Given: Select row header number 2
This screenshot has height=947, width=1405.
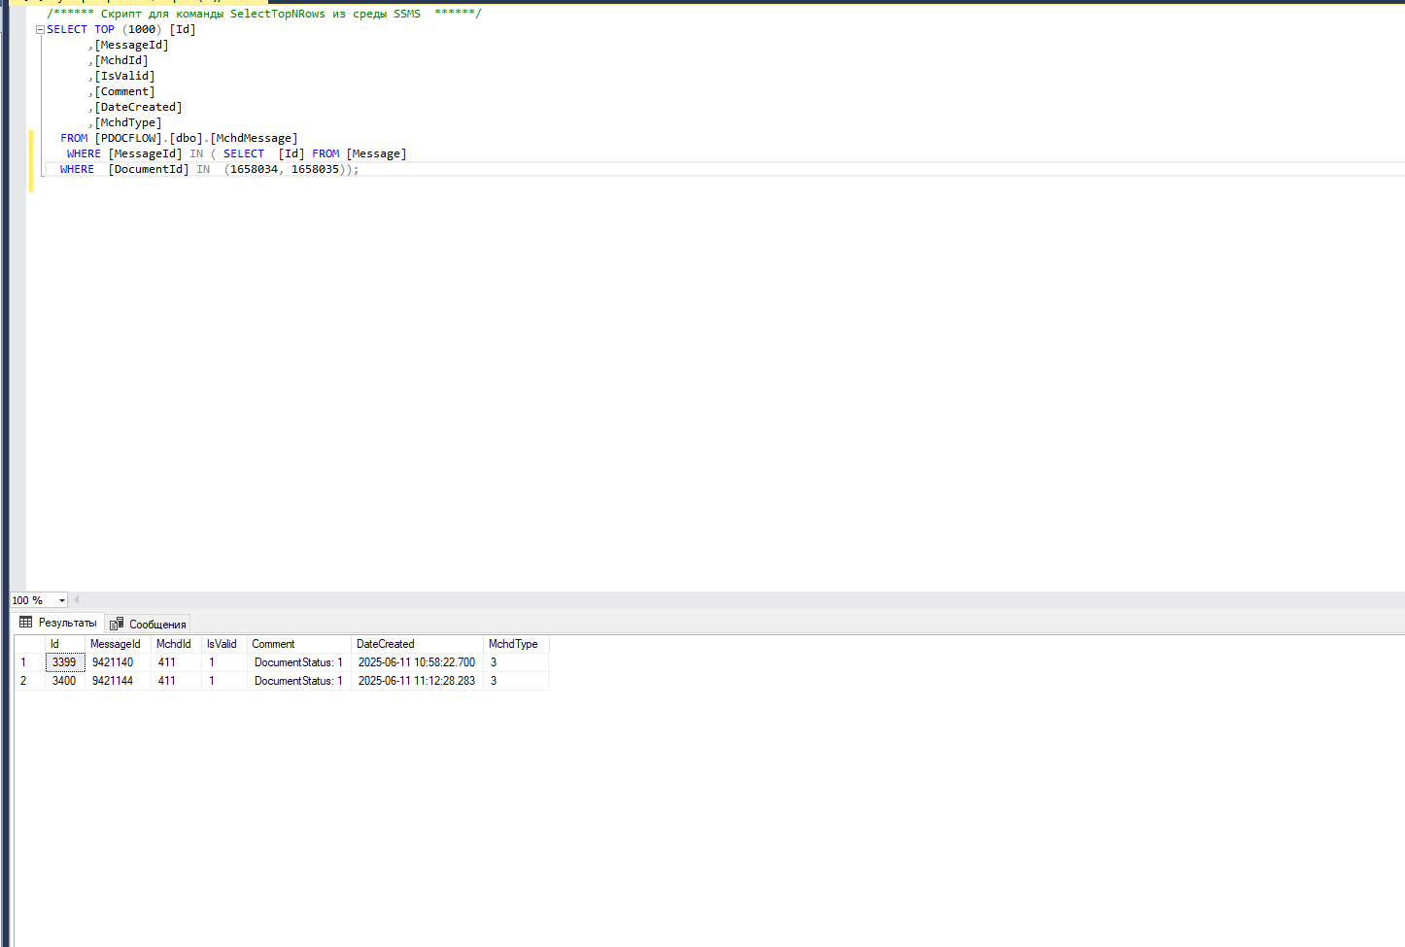Looking at the screenshot, I should click(29, 681).
